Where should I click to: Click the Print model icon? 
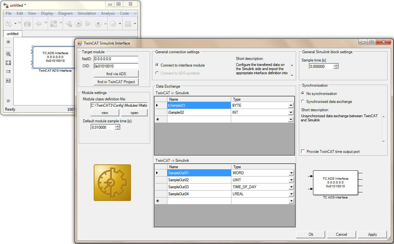click(x=27, y=23)
